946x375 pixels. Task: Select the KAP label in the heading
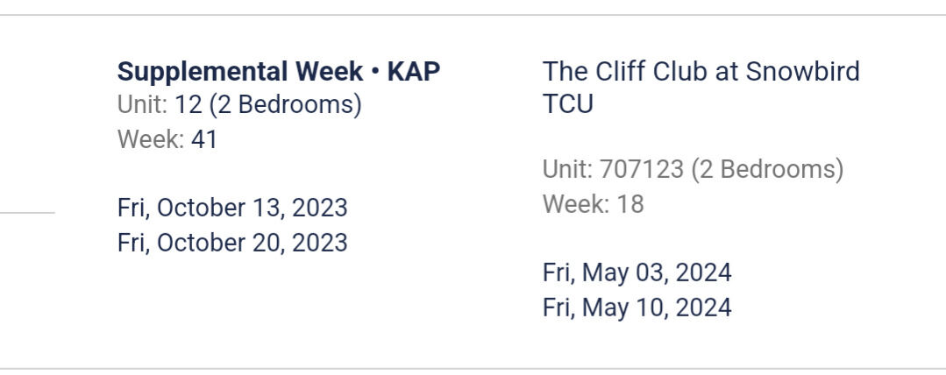point(414,71)
